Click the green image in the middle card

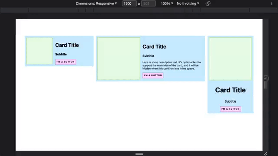[119, 58]
